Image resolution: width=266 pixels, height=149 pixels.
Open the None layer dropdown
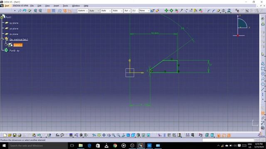(144, 11)
